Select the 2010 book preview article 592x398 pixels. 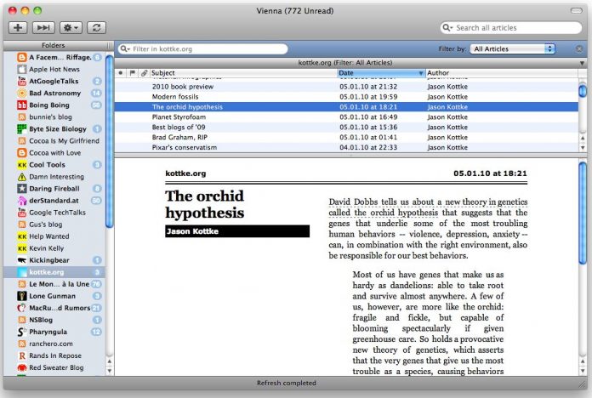coord(346,87)
